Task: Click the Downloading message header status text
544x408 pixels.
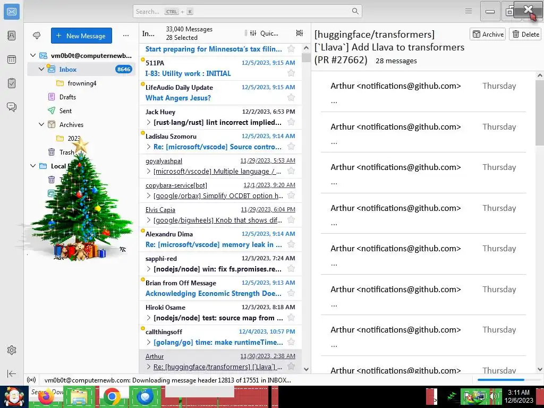Action: (168, 380)
